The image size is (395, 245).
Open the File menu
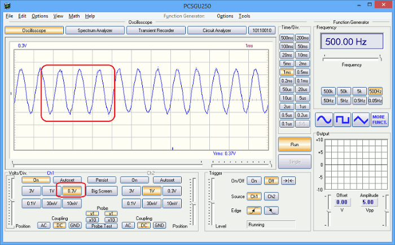click(x=9, y=16)
